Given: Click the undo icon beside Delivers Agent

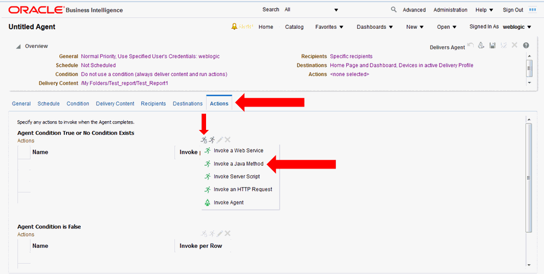Looking at the screenshot, I should click(470, 45).
